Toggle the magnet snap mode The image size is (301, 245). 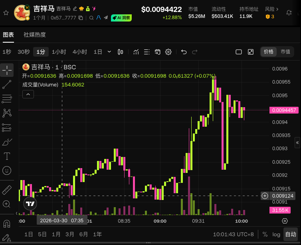(x=7, y=223)
